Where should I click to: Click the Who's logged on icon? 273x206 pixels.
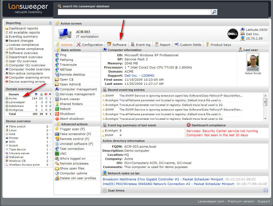click(x=57, y=159)
